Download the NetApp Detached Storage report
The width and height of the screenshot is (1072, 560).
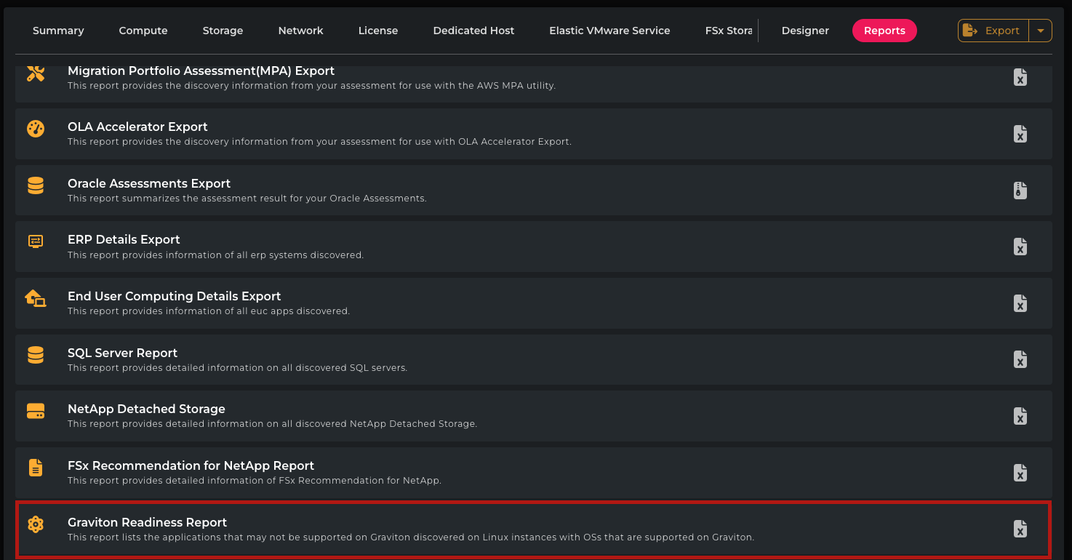click(1020, 416)
